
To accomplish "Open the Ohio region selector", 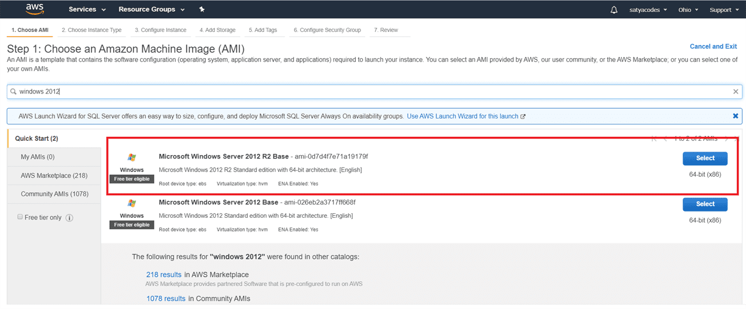I will point(688,10).
